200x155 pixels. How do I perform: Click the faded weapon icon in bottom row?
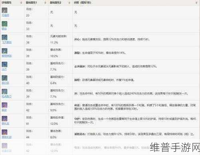(x=4, y=146)
